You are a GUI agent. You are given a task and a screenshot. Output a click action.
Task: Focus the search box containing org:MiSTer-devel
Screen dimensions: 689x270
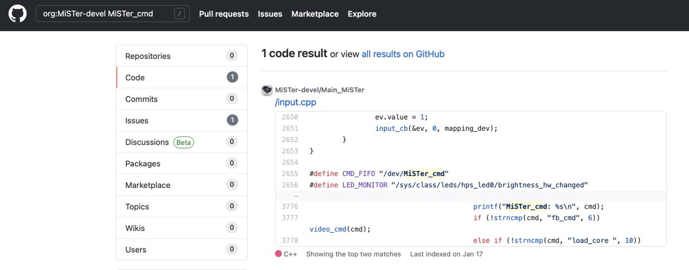(113, 14)
